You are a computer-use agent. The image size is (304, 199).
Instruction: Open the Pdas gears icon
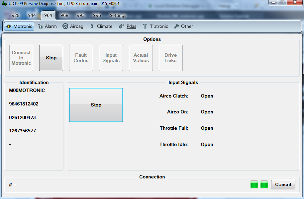(121, 26)
